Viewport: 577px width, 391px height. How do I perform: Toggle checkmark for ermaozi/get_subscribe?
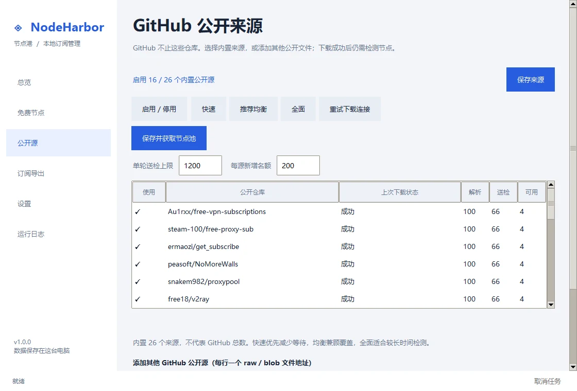point(138,246)
